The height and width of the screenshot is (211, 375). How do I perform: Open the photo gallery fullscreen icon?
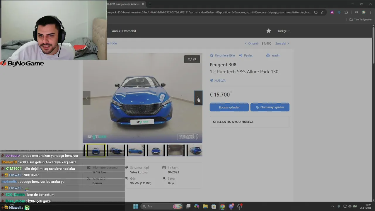click(x=196, y=136)
